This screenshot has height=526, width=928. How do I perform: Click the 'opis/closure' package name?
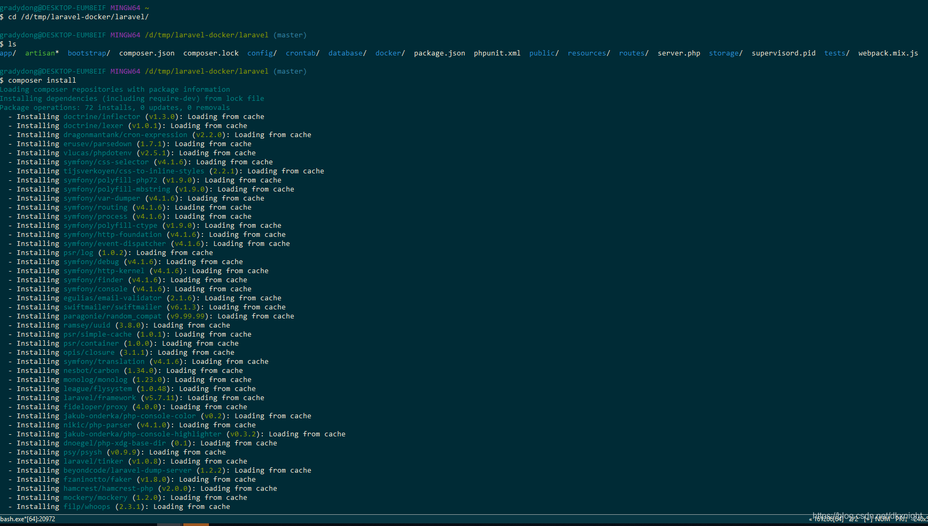tap(89, 353)
